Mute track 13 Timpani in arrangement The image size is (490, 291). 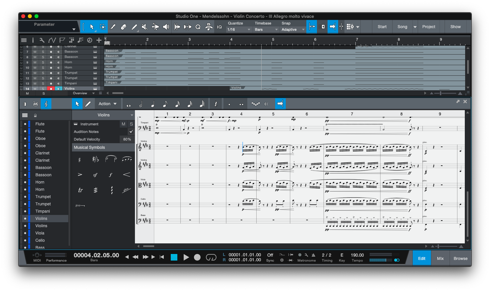pos(35,84)
